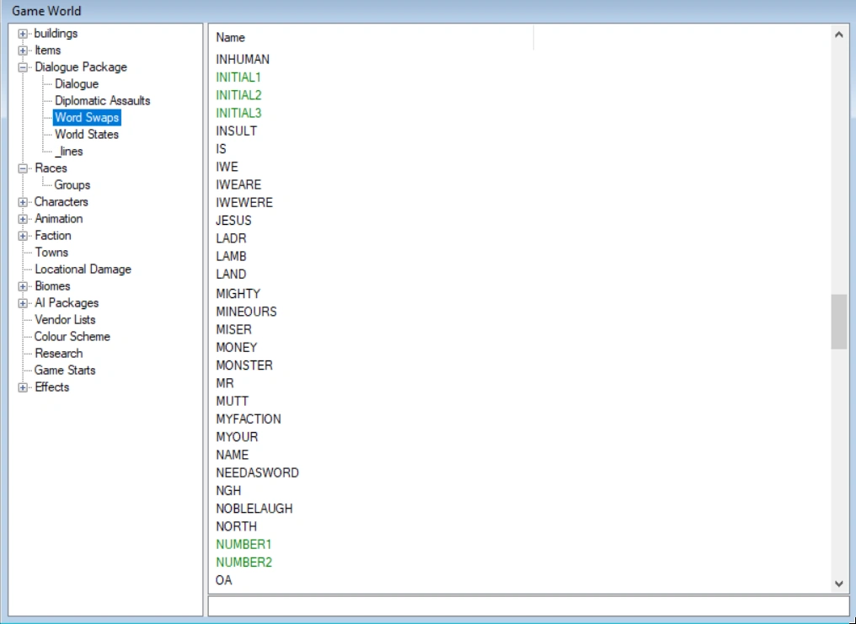Select Dialogue under Dialogue Package

pyautogui.click(x=77, y=84)
